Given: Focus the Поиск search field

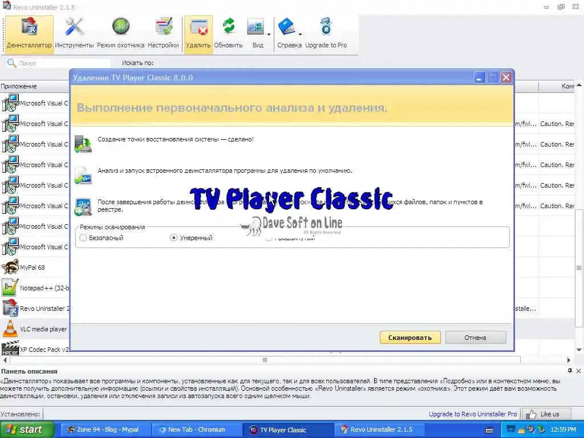Looking at the screenshot, I should tap(64, 63).
